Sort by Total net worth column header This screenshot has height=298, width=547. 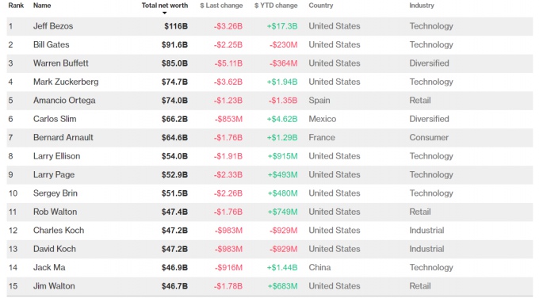coord(165,6)
